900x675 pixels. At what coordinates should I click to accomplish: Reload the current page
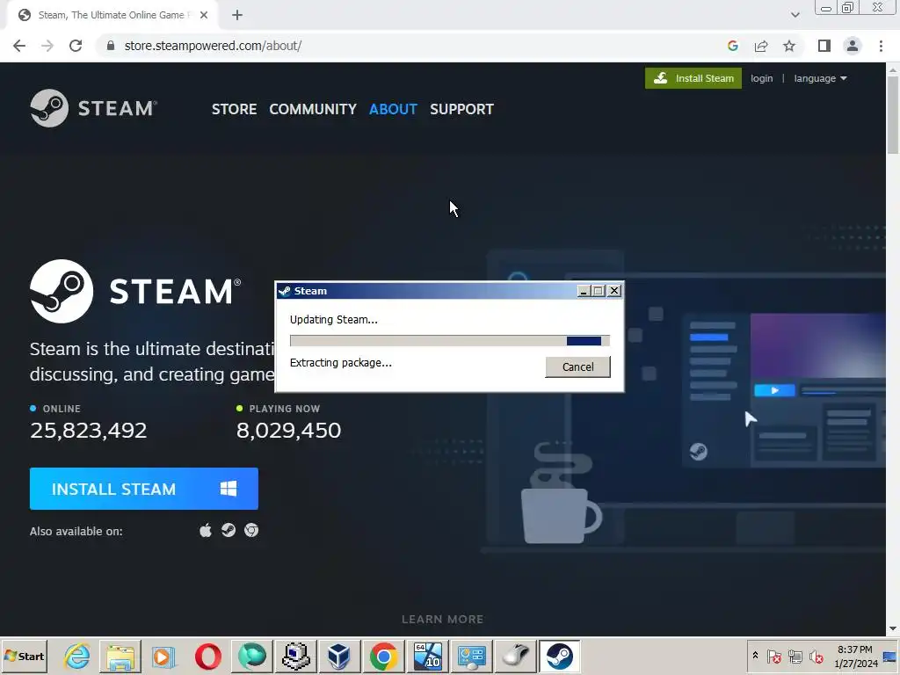click(76, 46)
